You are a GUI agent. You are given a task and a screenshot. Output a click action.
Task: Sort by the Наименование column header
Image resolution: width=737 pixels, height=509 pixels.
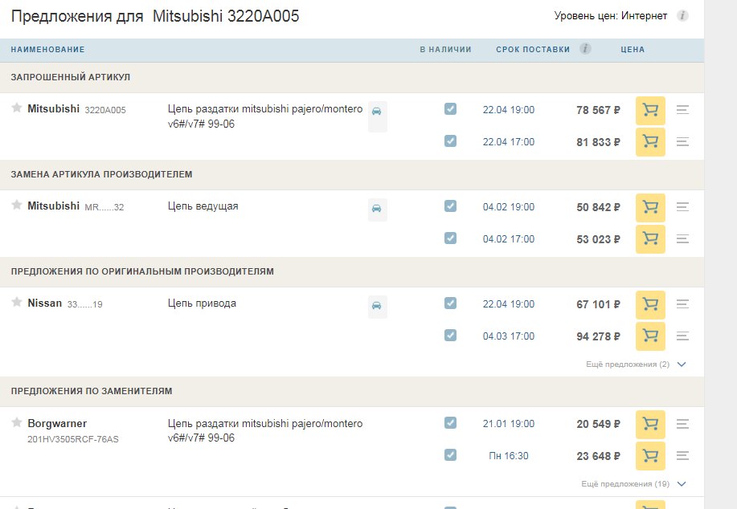click(47, 50)
